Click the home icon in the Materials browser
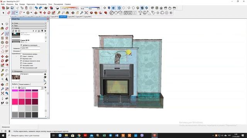This screenshot has width=247, height=138. click(x=19, y=88)
